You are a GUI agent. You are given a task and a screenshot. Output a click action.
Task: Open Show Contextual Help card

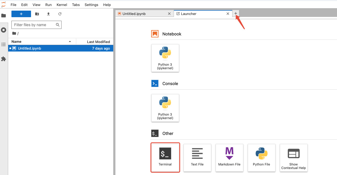[x=294, y=158]
